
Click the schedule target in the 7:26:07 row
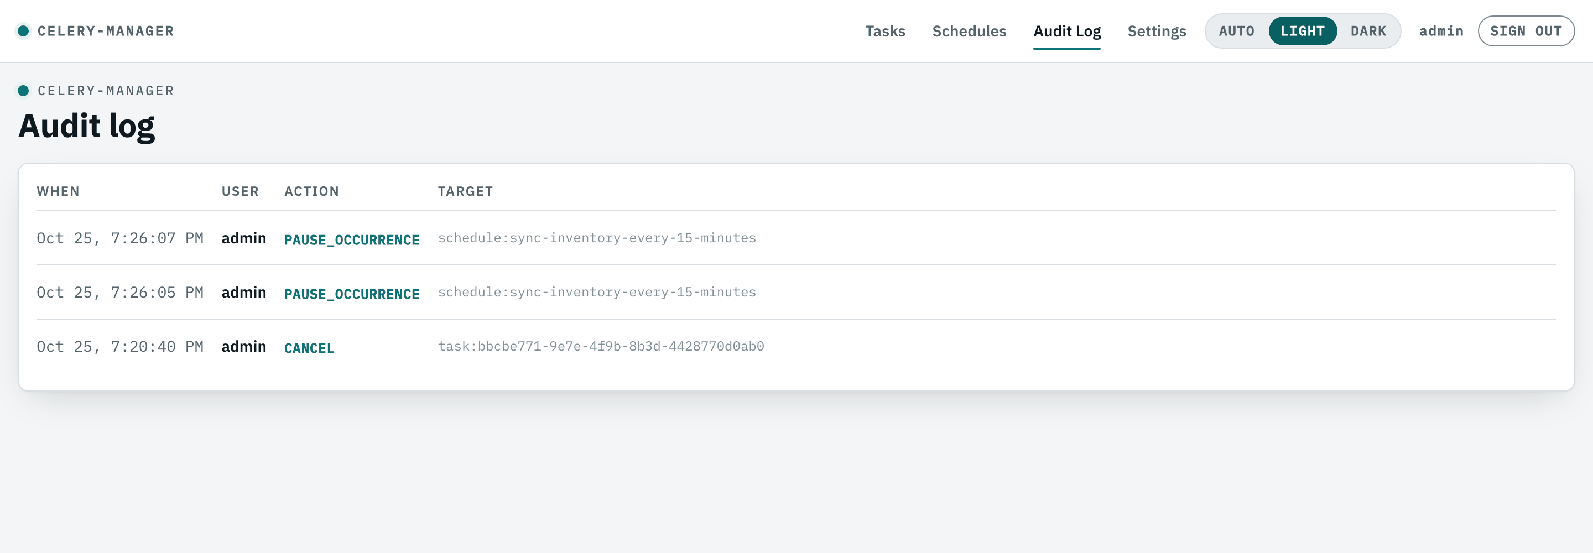(597, 238)
